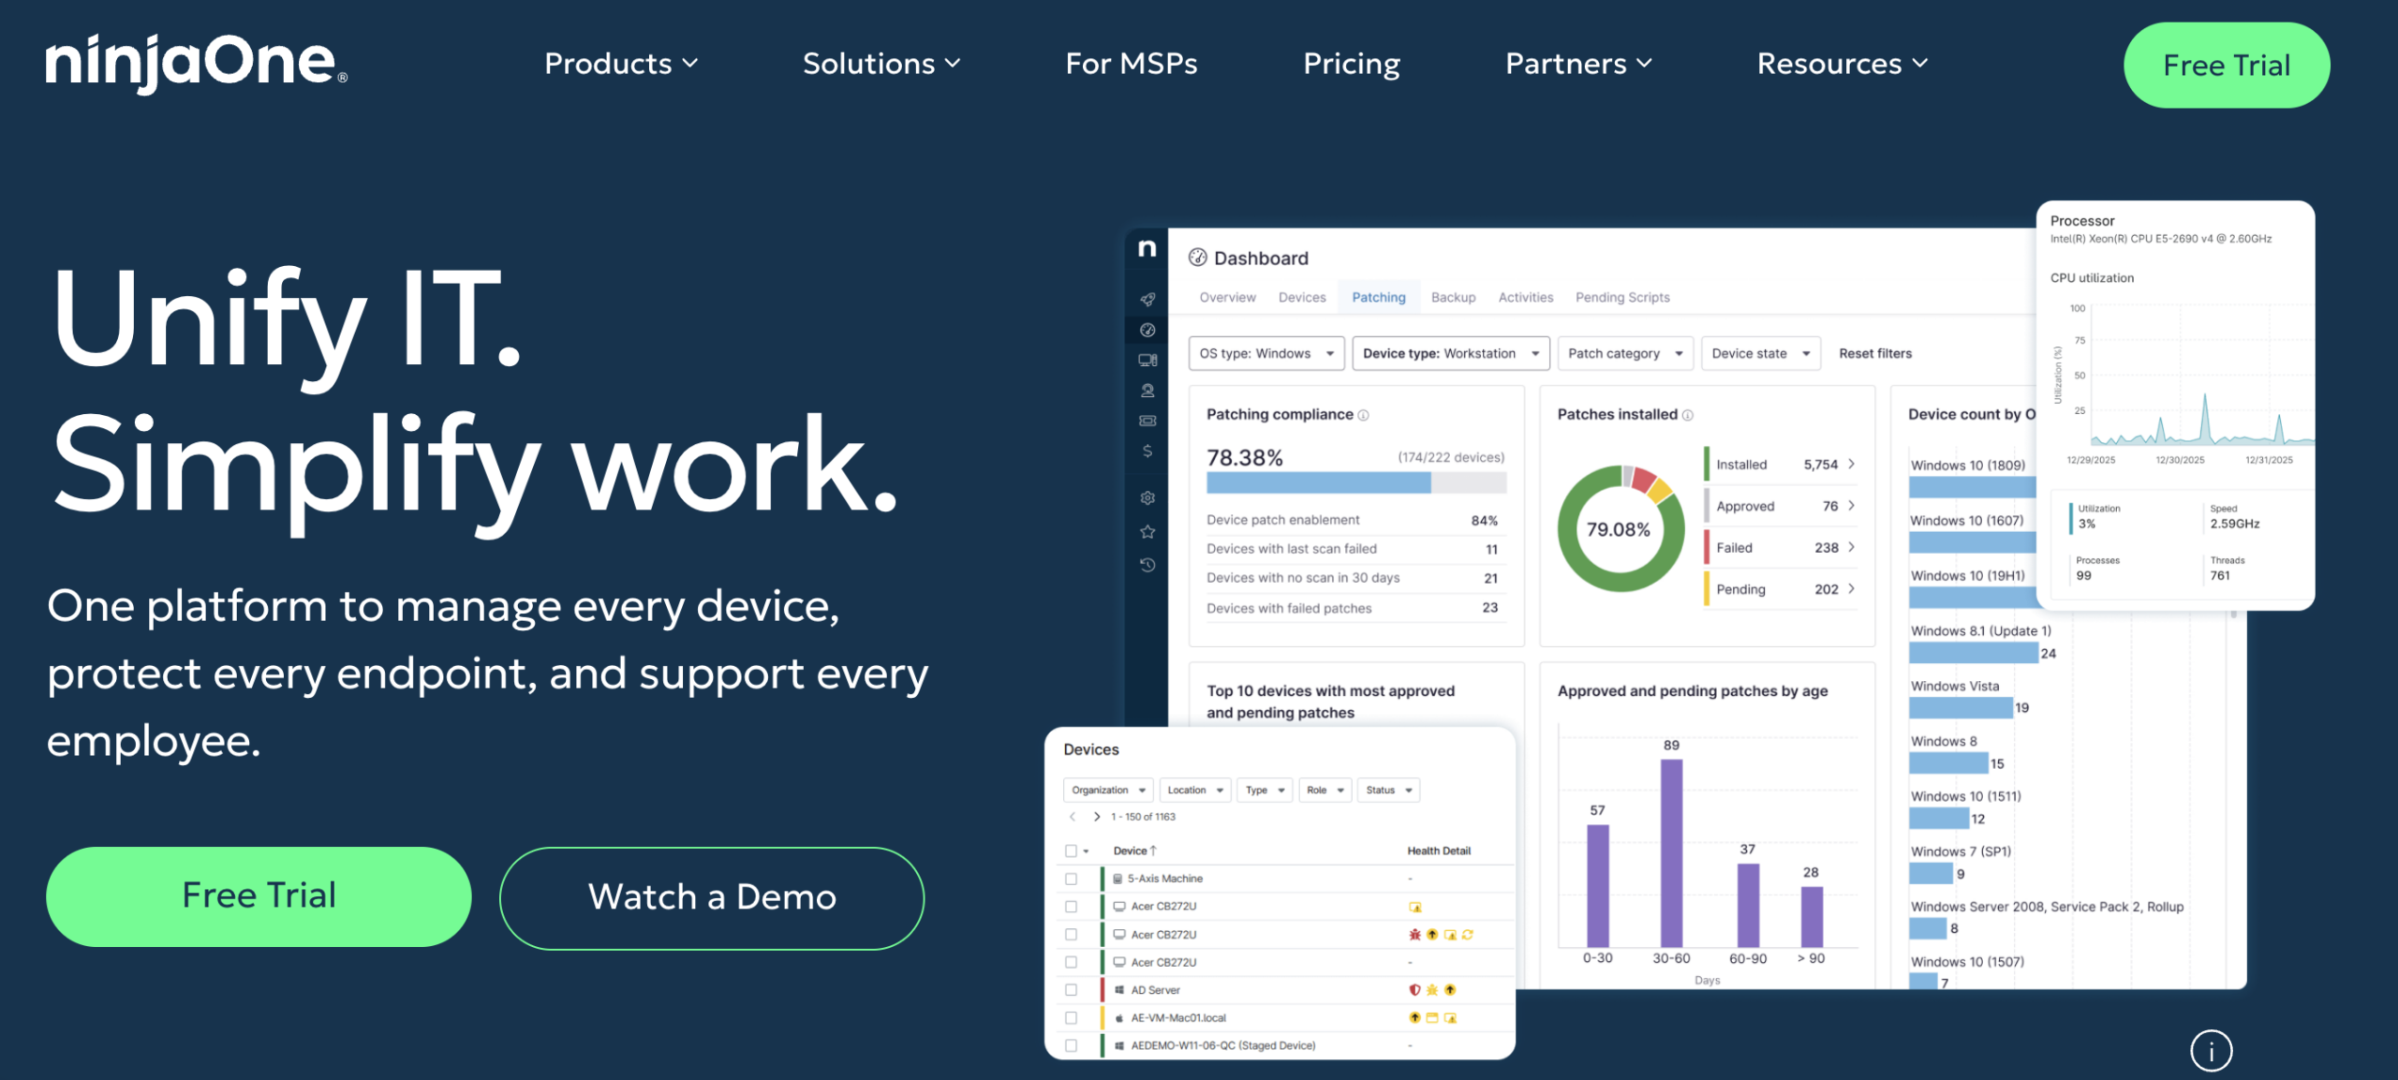Go to the Pricing page
2398x1080 pixels.
tap(1352, 64)
